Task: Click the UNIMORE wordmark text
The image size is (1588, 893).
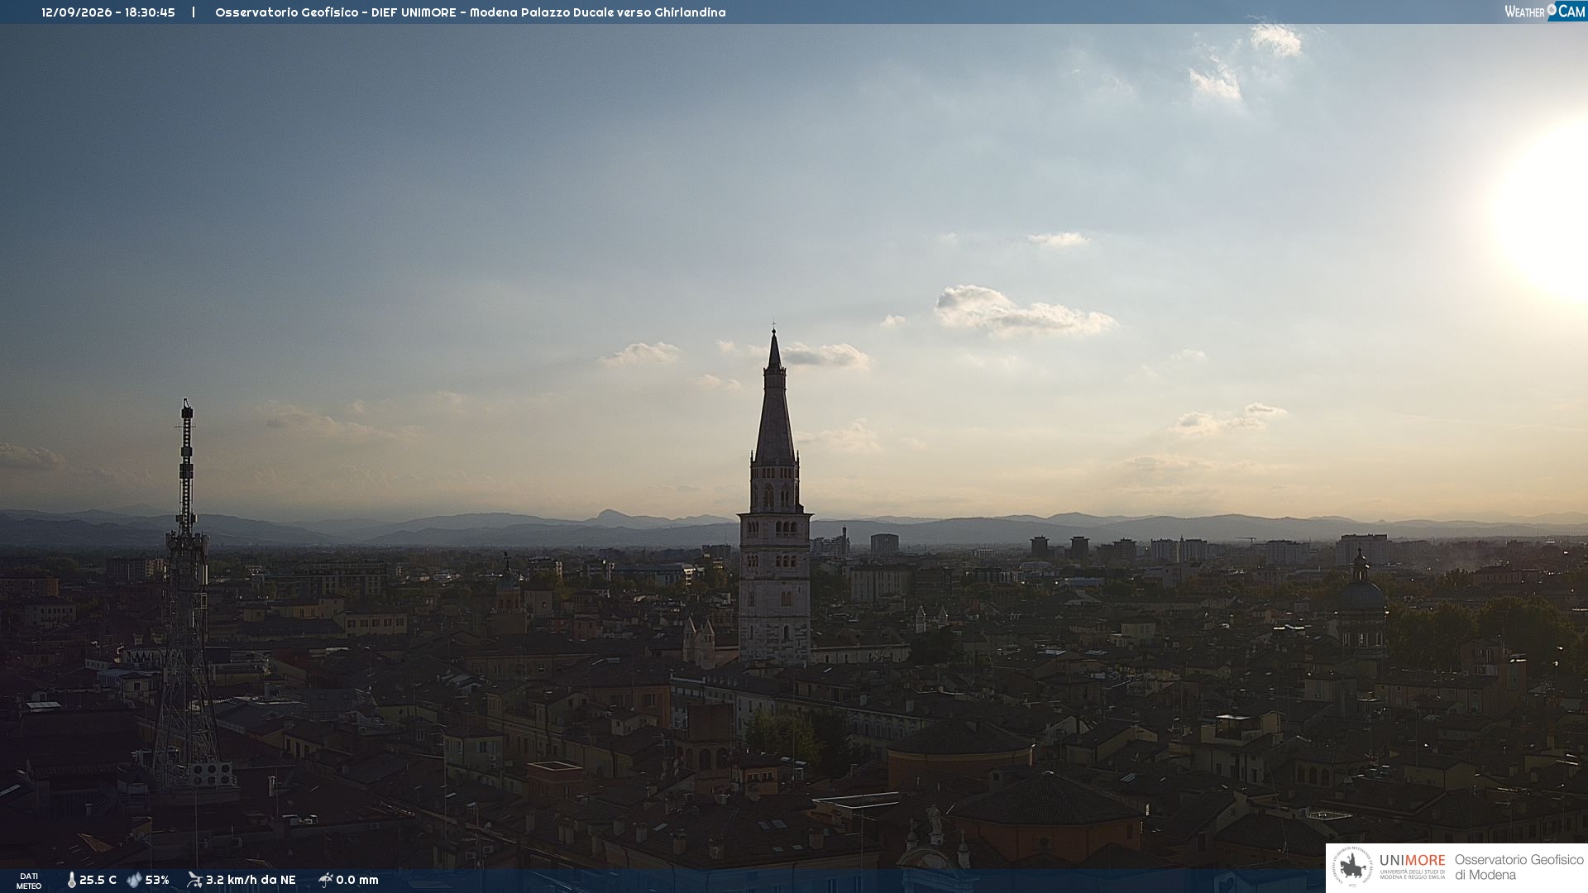Action: [x=1412, y=861]
